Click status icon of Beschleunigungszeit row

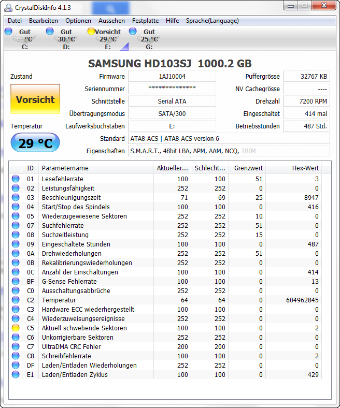coord(16,197)
